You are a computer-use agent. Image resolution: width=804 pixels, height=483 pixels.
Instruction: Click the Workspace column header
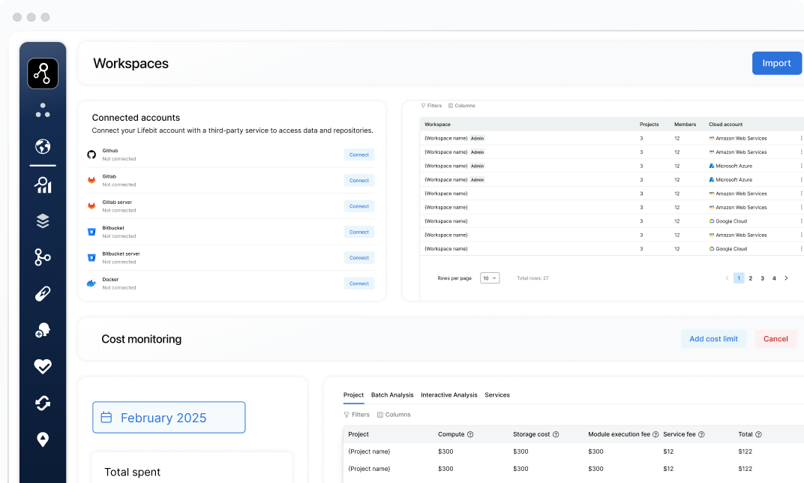click(x=437, y=124)
